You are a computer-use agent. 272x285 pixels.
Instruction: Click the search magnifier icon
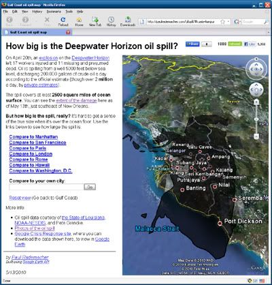(x=266, y=22)
